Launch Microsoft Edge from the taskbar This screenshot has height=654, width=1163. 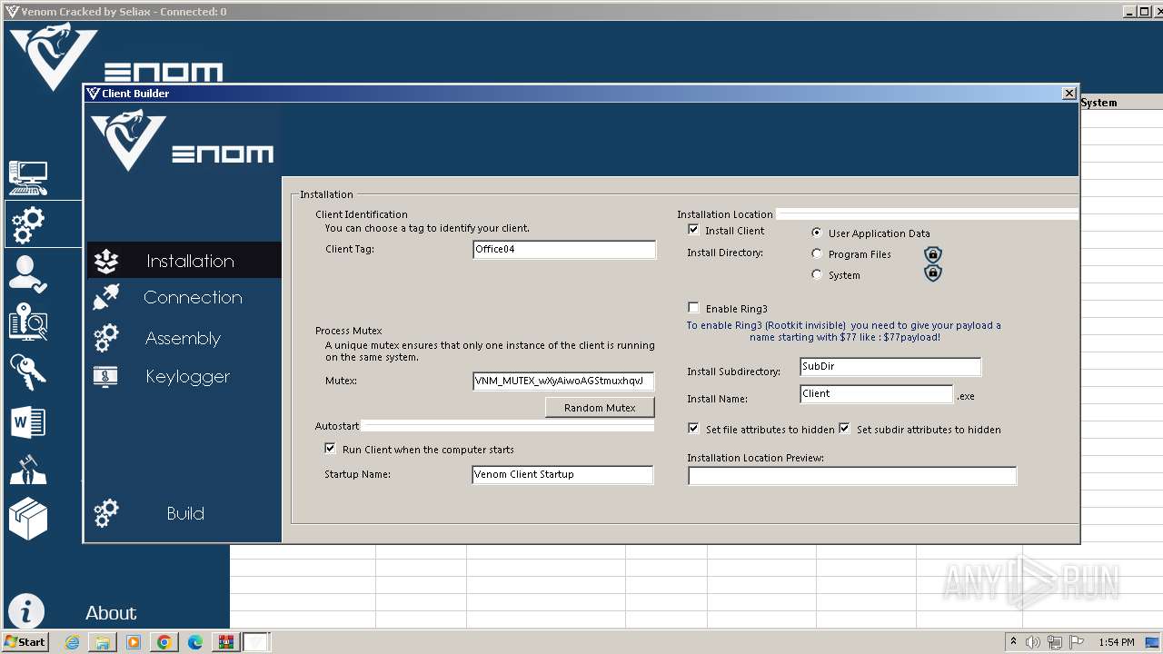195,642
